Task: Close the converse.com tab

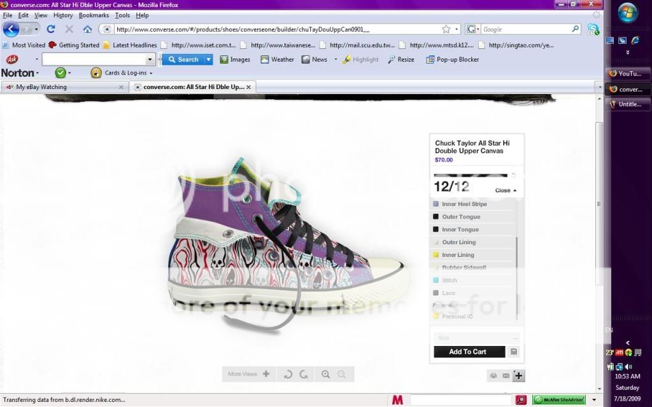Action: tap(248, 87)
